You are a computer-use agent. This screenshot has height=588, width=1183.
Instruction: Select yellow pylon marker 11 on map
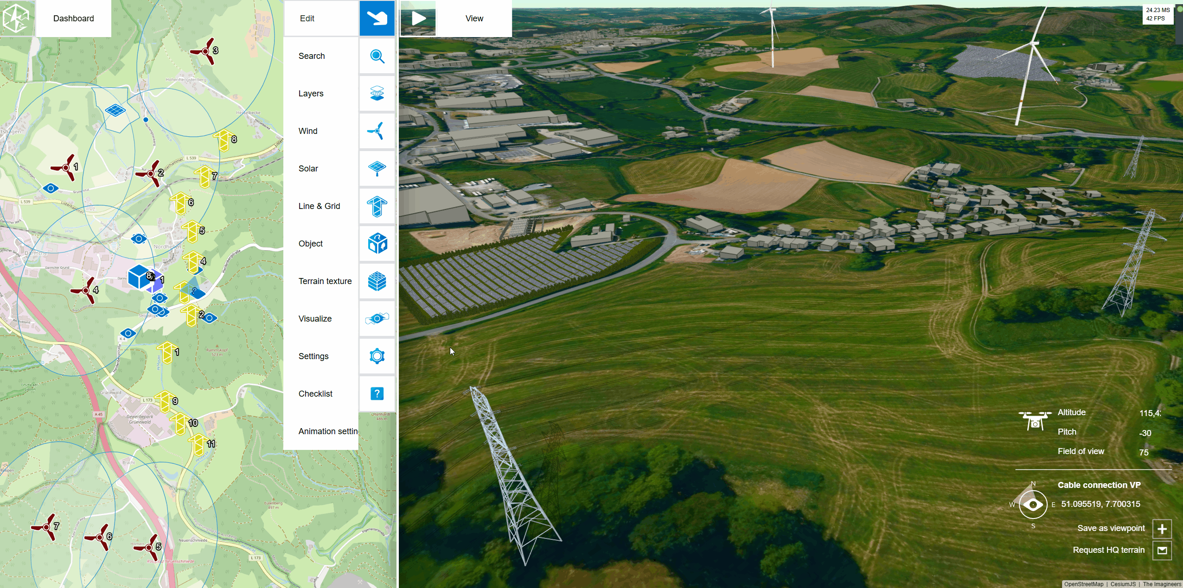coord(200,444)
